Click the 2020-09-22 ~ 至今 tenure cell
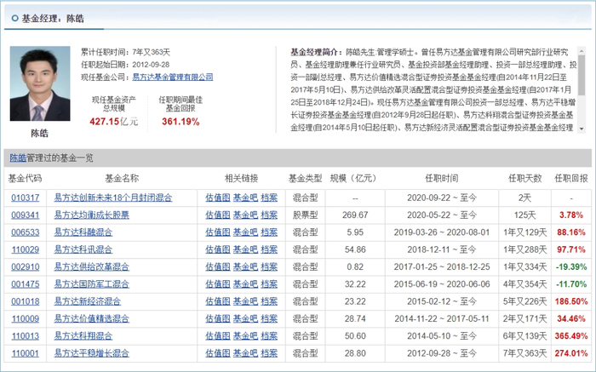596x372 pixels. pos(442,197)
